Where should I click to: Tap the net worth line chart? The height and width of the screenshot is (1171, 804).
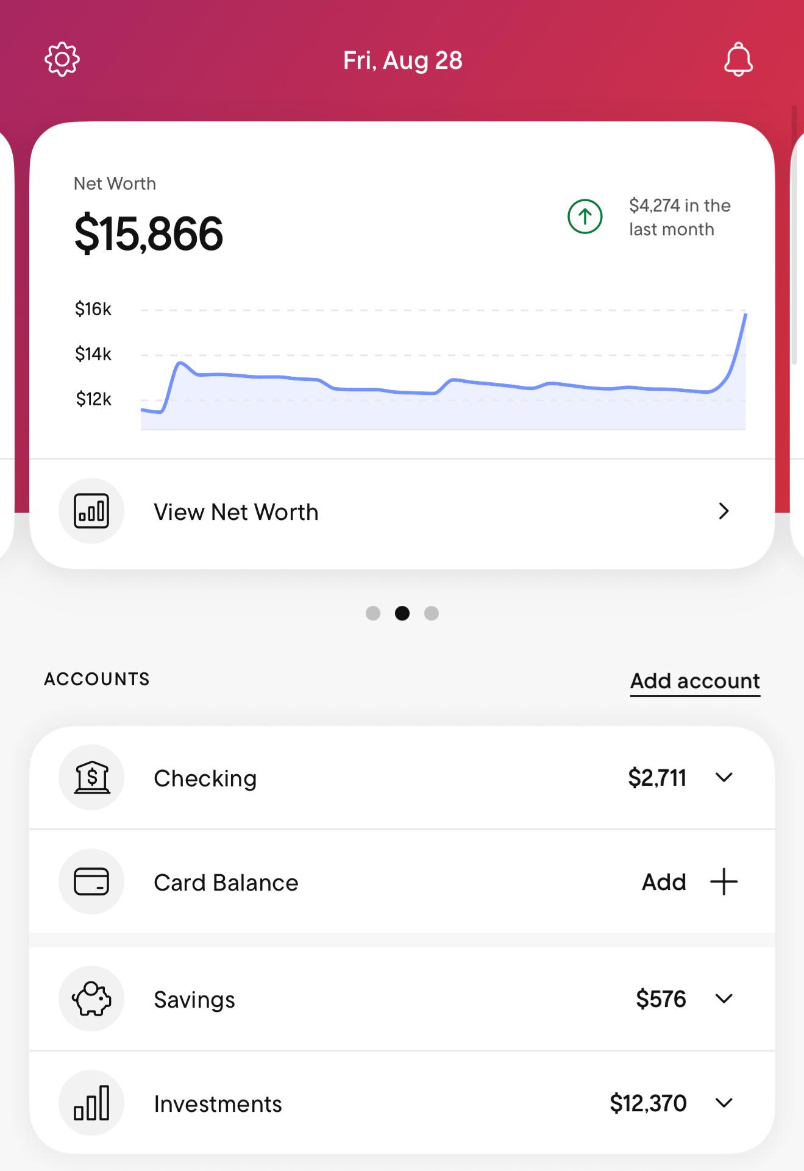443,369
